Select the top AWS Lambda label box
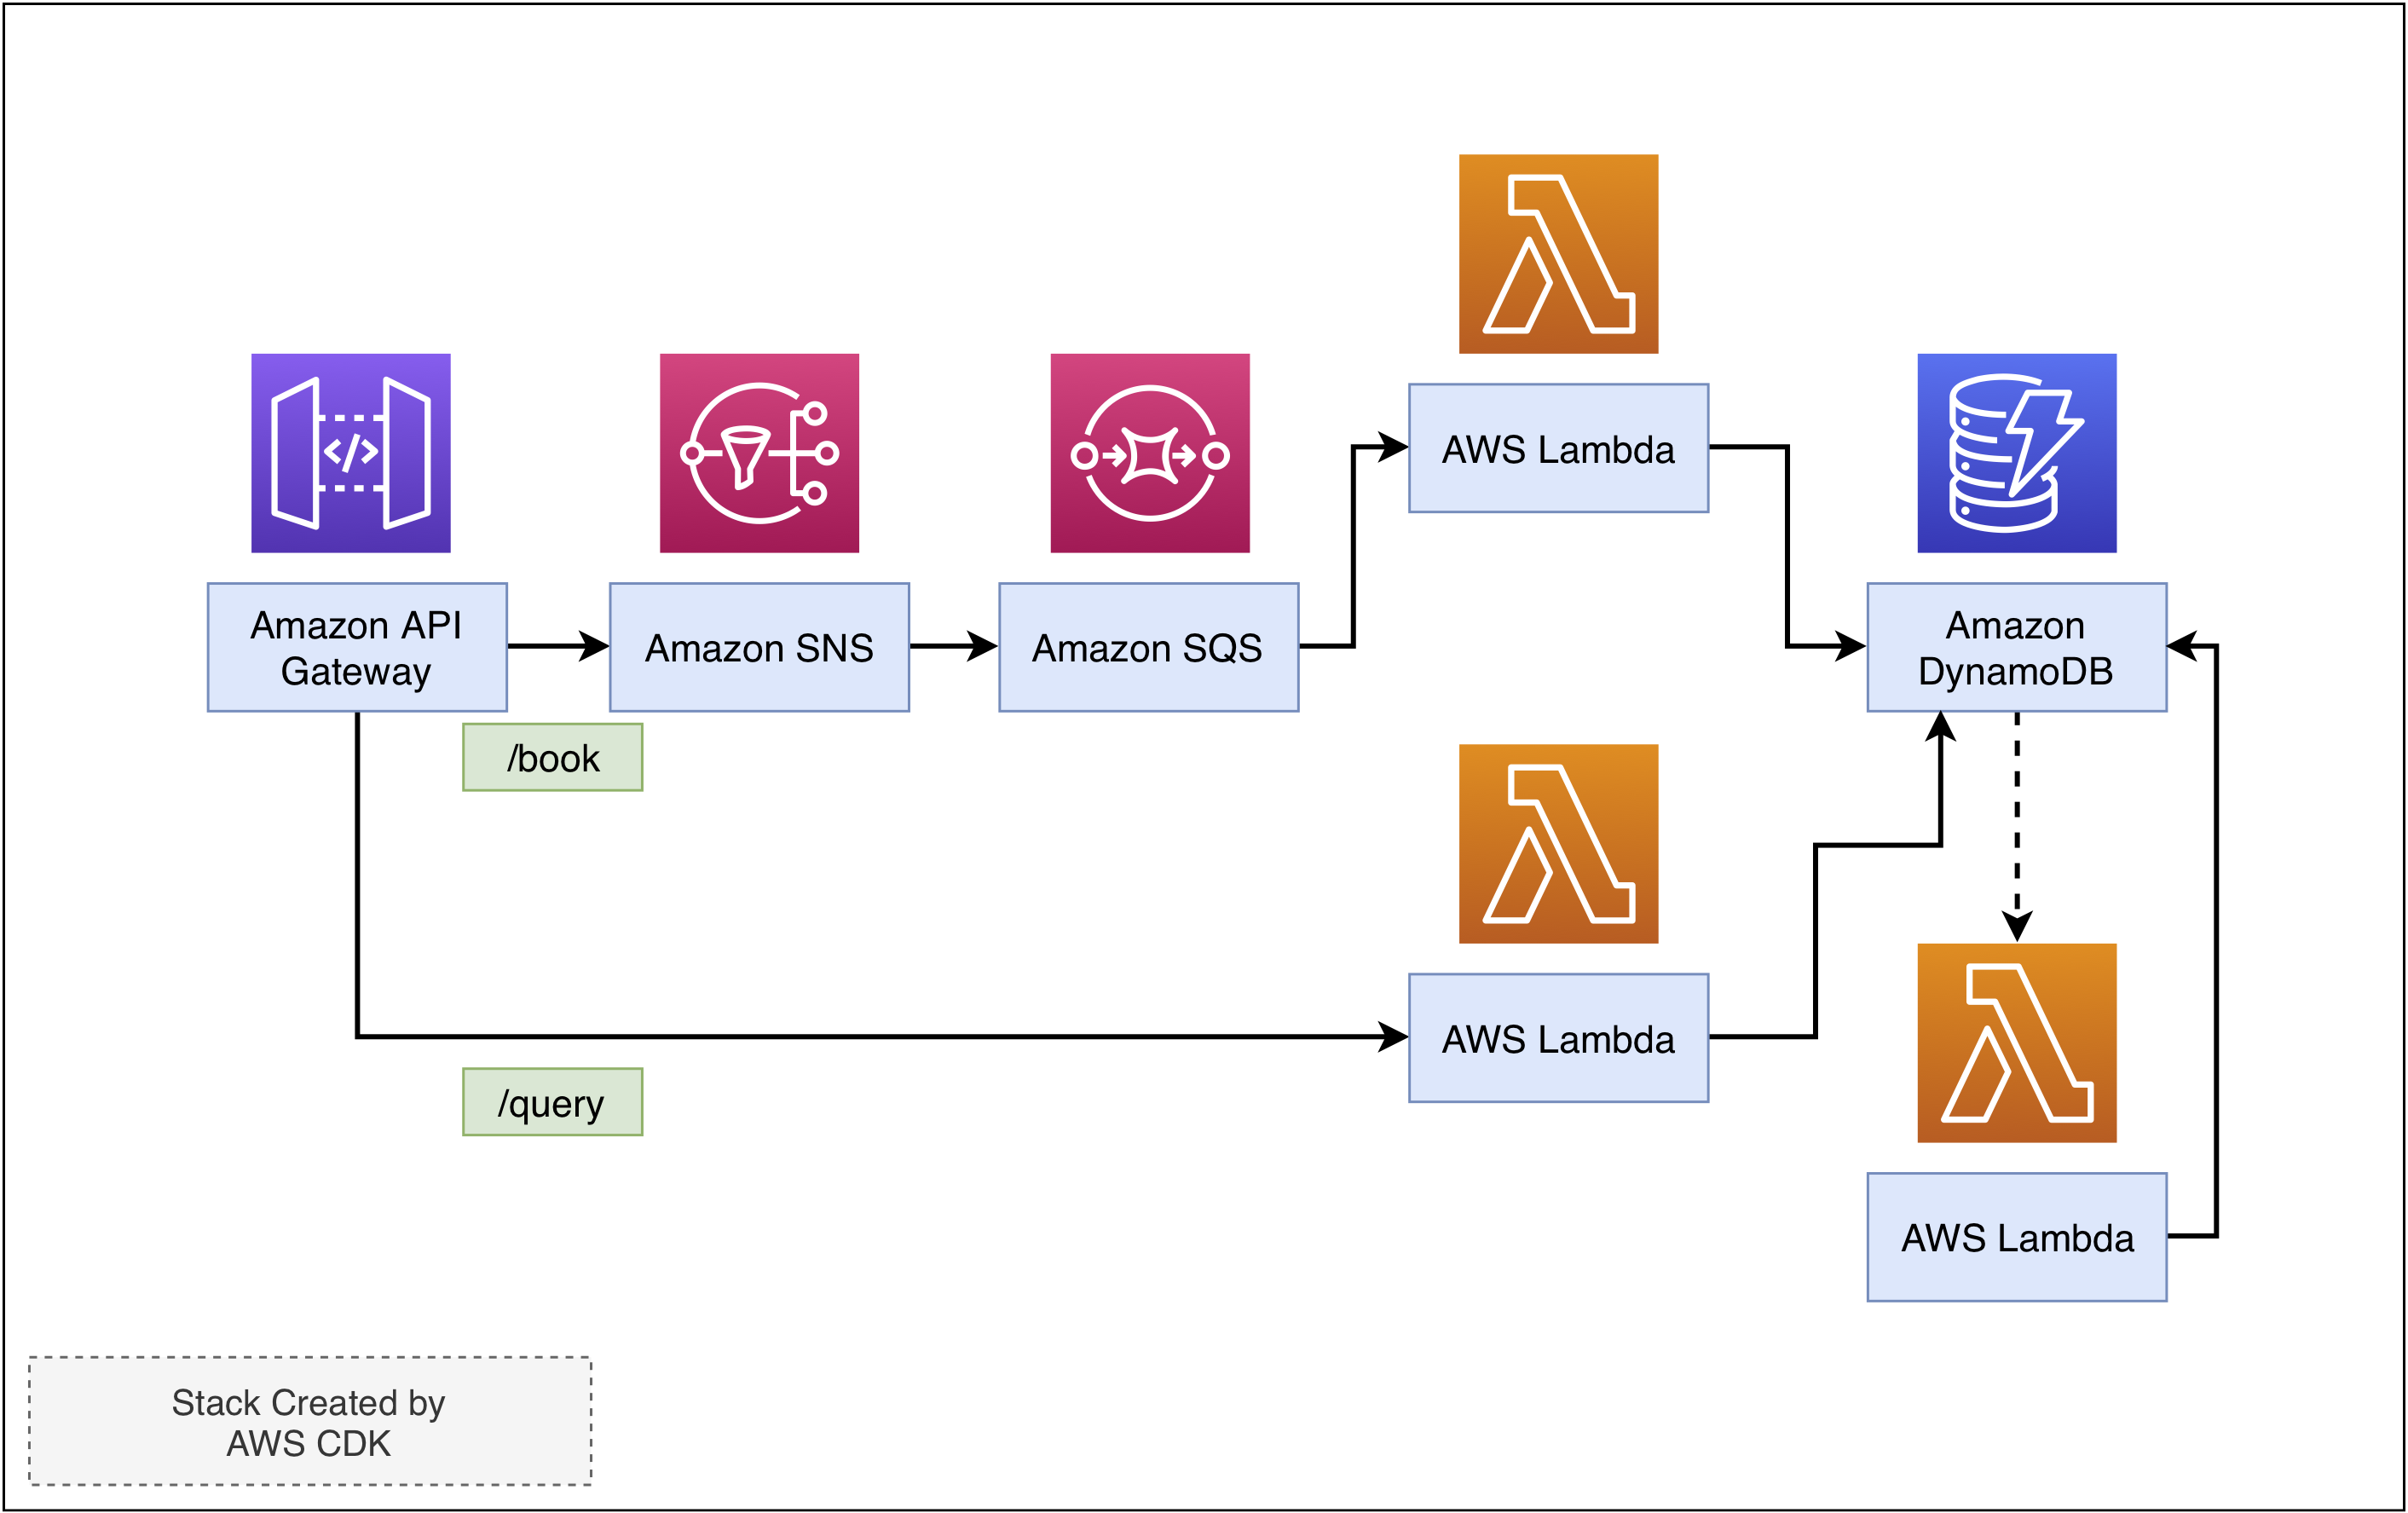Viewport: 2408px width, 1513px height. coord(1558,448)
